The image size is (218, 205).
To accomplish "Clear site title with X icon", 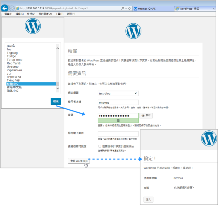I will click(136, 94).
